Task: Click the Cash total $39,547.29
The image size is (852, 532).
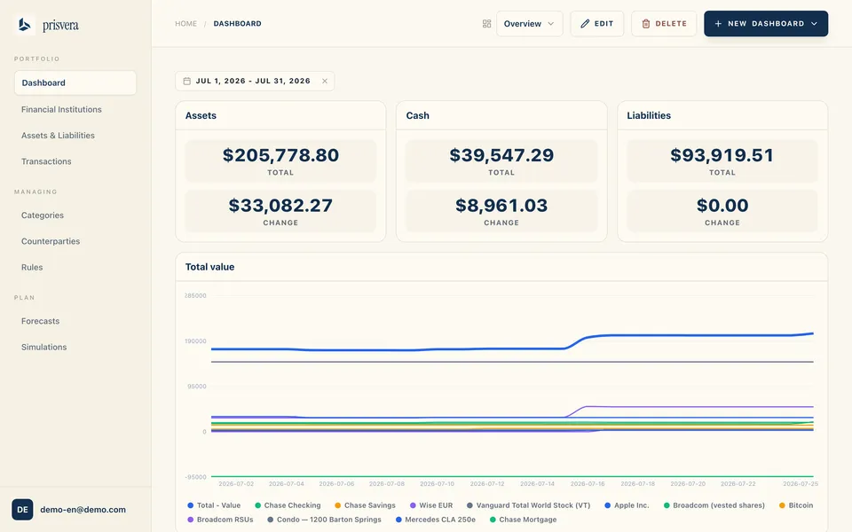Action: [501, 155]
